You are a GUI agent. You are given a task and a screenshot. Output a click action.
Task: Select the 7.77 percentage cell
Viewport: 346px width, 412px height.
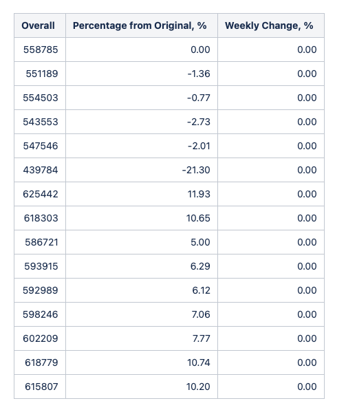(142, 338)
